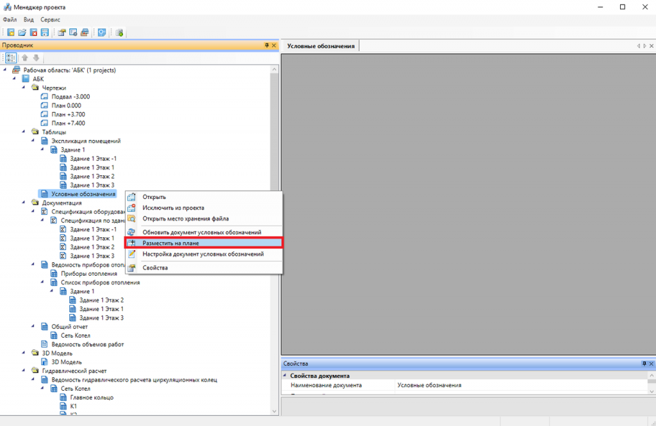Select the Условные обозначения tree item
The image size is (656, 426).
point(83,194)
